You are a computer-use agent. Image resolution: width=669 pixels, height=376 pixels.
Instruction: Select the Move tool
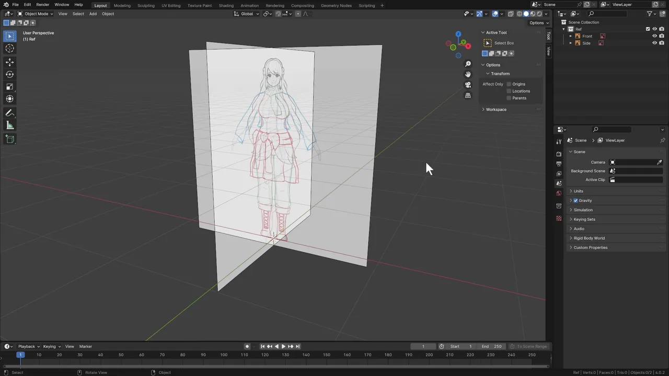(x=9, y=62)
